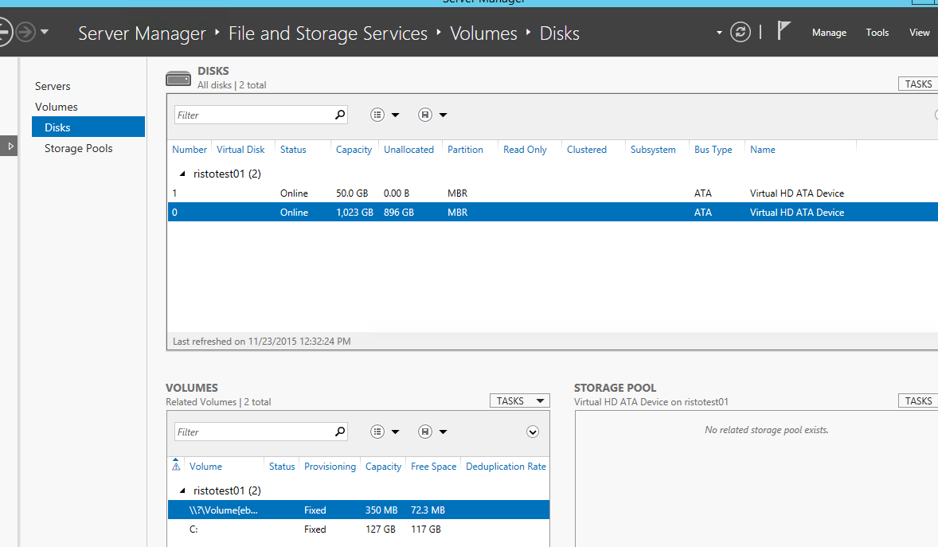Click the save query icon in the Disks panel

point(425,114)
